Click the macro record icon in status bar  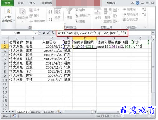[x=14, y=116]
